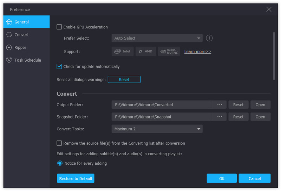Click the AMD support badge
The width and height of the screenshot is (281, 191).
(x=145, y=52)
